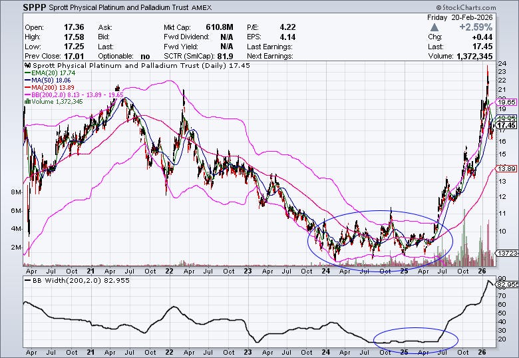The image size is (519, 358).
Task: Click the 17.45 last price tag
Action: (x=506, y=125)
